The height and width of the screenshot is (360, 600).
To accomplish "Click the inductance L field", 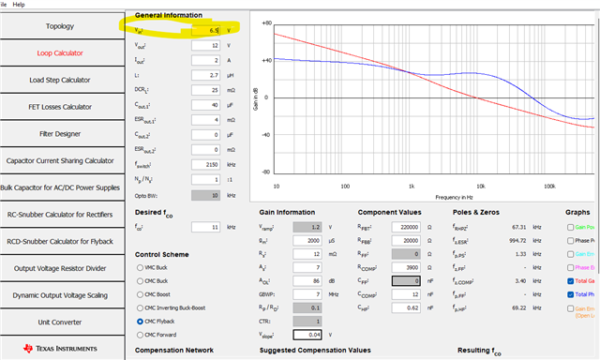I will point(206,75).
